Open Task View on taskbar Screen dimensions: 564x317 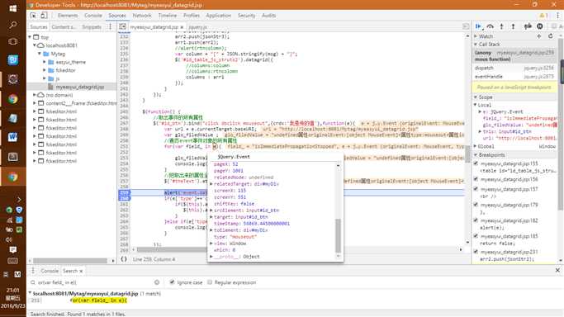click(x=13, y=42)
